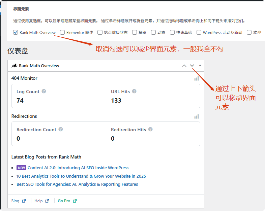Uncheck the Rank Math Overview checkbox
265x211 pixels.
16,33
